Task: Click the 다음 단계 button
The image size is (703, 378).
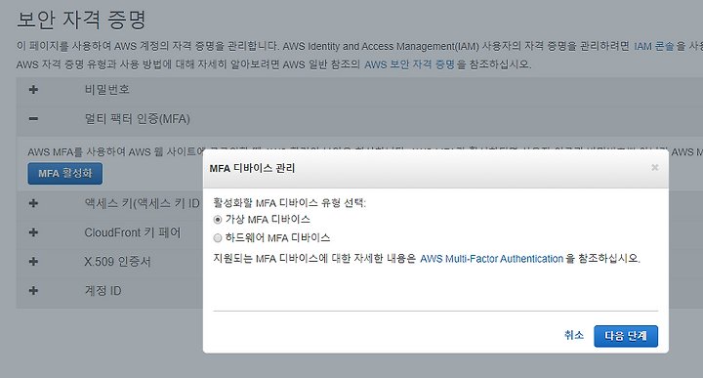Action: [626, 336]
